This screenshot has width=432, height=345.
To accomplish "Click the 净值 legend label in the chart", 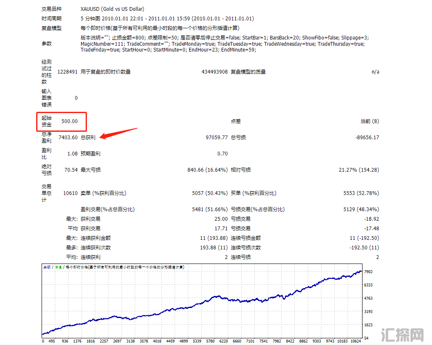I will (58, 267).
